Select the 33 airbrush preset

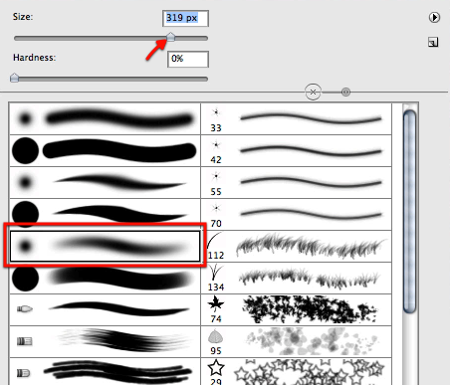pos(297,118)
